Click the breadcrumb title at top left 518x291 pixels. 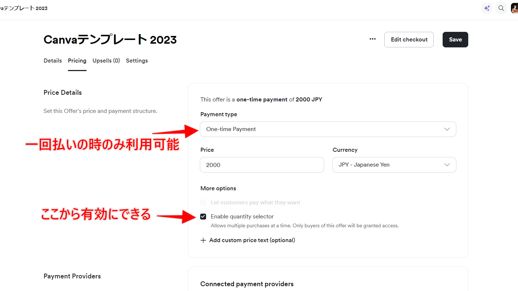[x=24, y=8]
